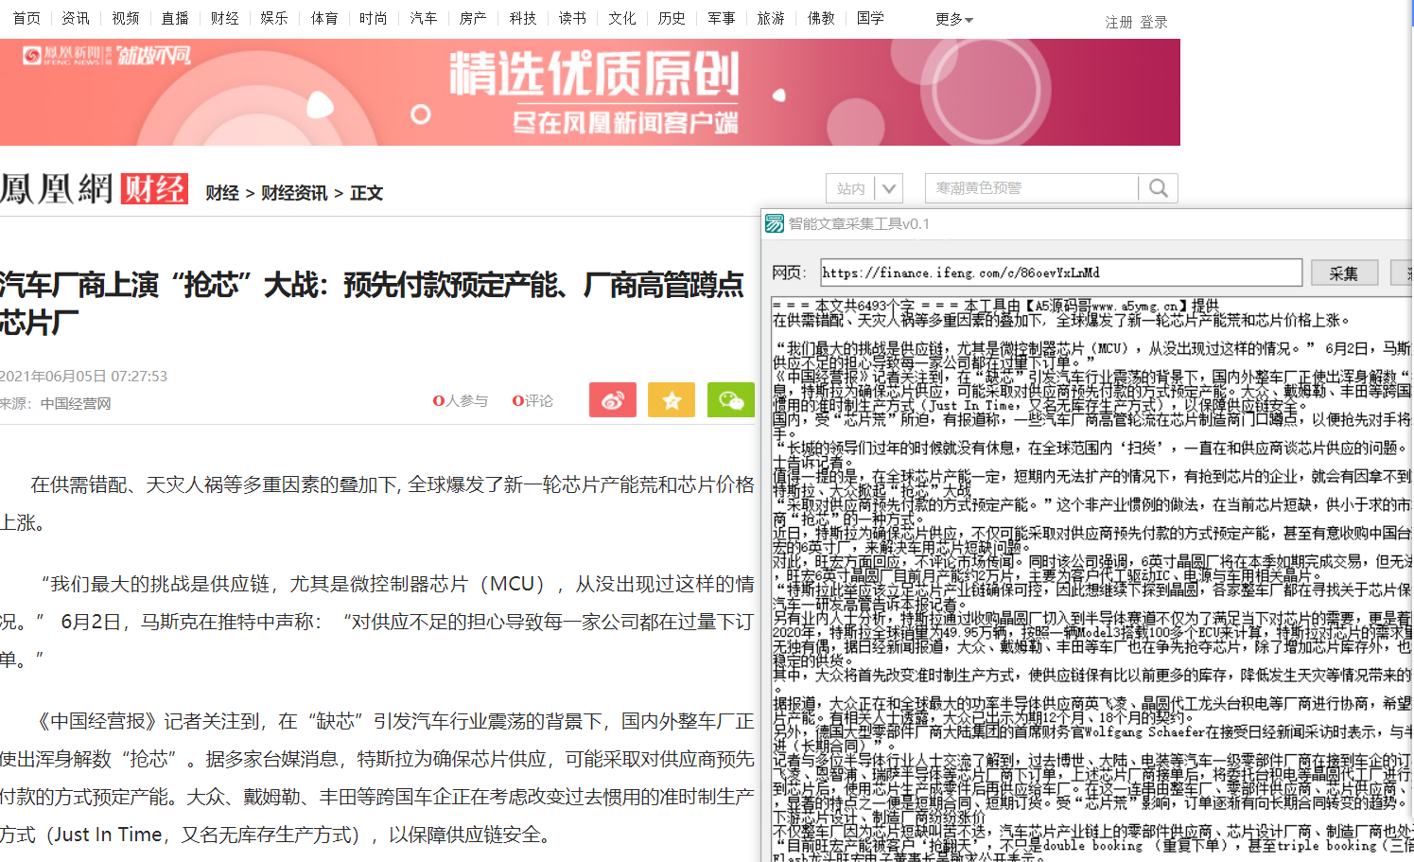Click the red 财经 channel logo
1414x862 pixels.
tap(153, 189)
